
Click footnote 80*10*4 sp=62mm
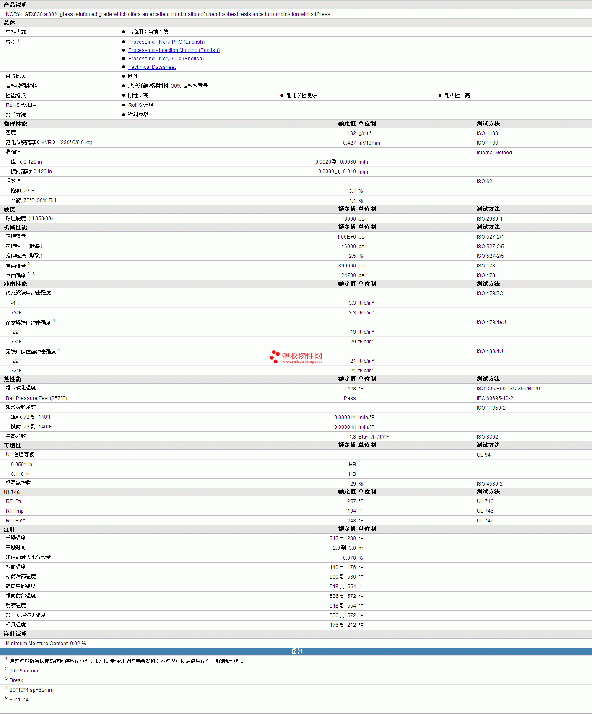tap(31, 690)
